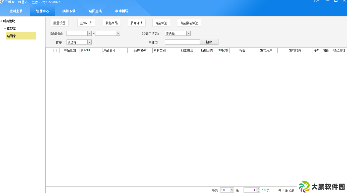This screenshot has height=193, width=347.
Task: Click the 序号 column header
Action: (x=317, y=50)
